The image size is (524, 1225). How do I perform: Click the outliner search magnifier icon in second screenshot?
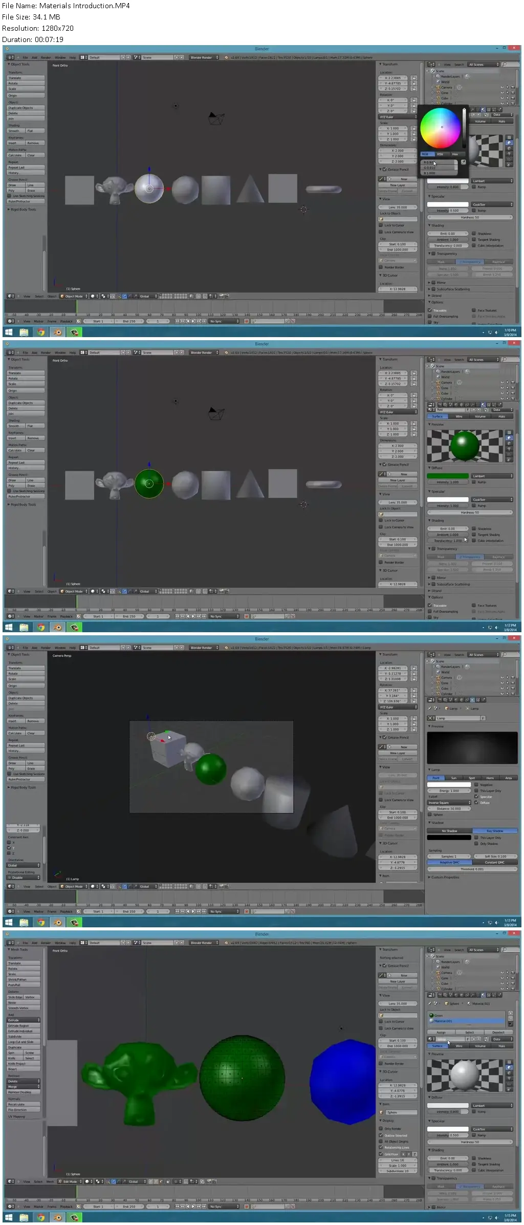(x=504, y=360)
